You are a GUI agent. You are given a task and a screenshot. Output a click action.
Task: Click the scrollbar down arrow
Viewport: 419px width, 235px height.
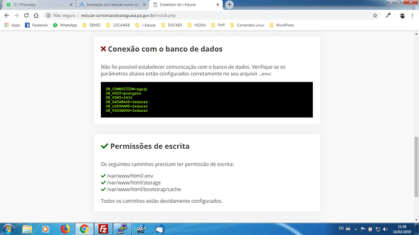click(x=417, y=220)
